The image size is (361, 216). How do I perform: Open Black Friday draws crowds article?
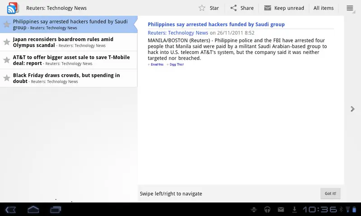click(69, 78)
